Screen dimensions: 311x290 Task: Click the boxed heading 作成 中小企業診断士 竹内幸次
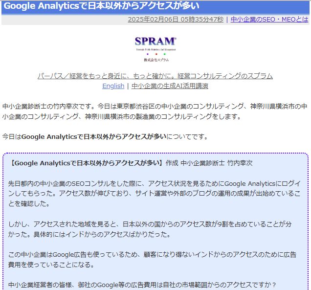(x=209, y=163)
